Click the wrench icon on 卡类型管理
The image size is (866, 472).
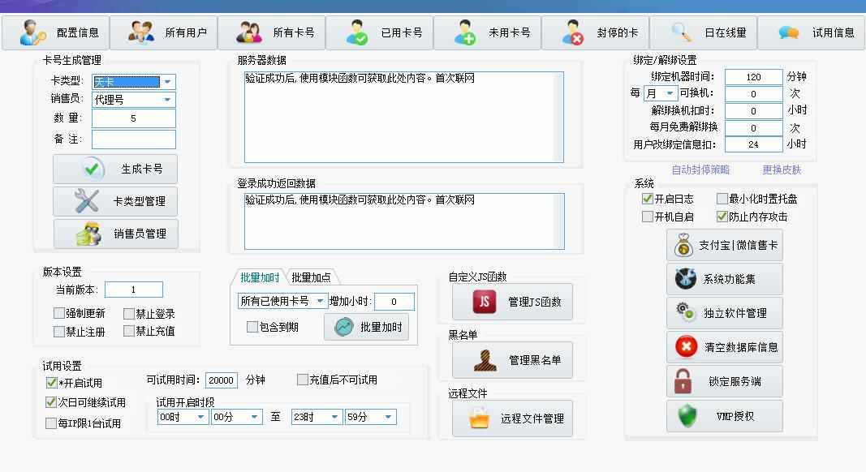(86, 201)
